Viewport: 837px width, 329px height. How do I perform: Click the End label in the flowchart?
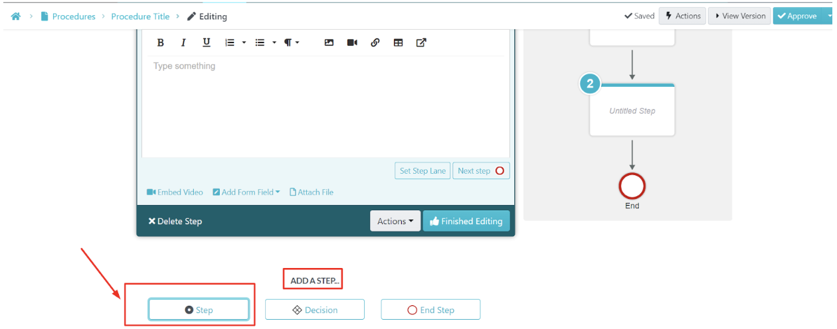click(x=632, y=206)
